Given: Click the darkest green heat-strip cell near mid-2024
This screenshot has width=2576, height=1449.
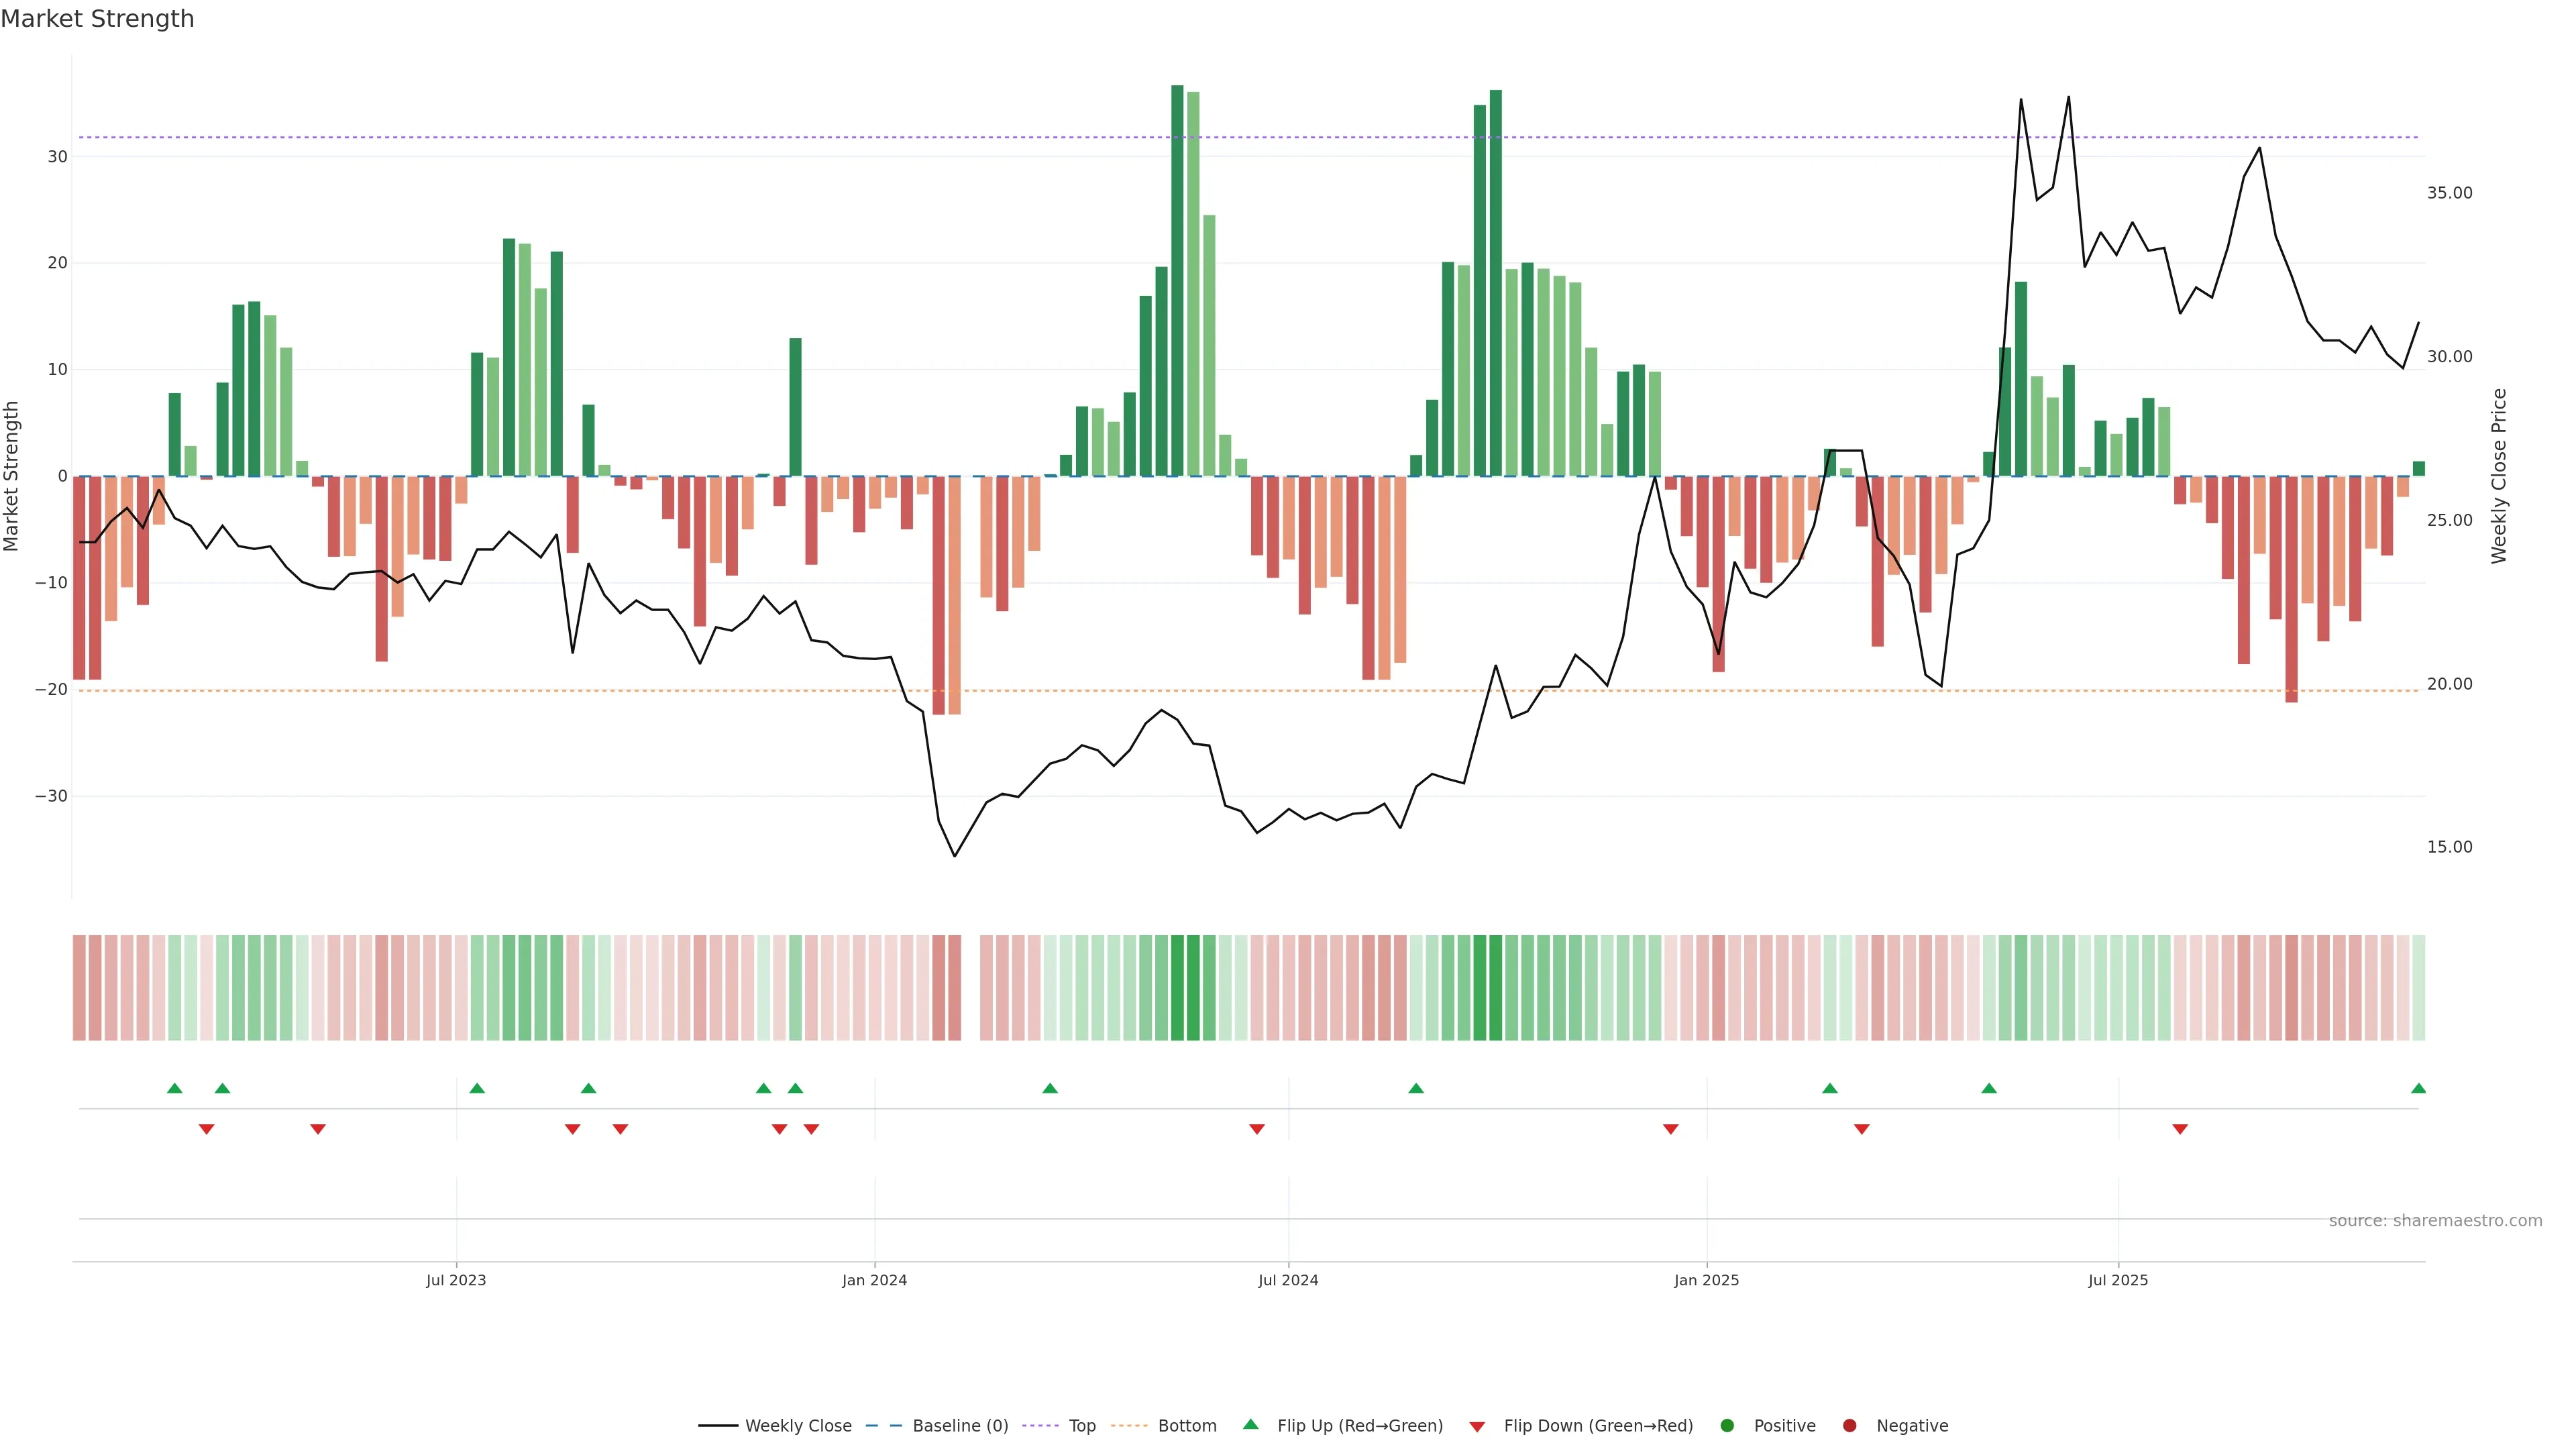Looking at the screenshot, I should [x=1177, y=988].
